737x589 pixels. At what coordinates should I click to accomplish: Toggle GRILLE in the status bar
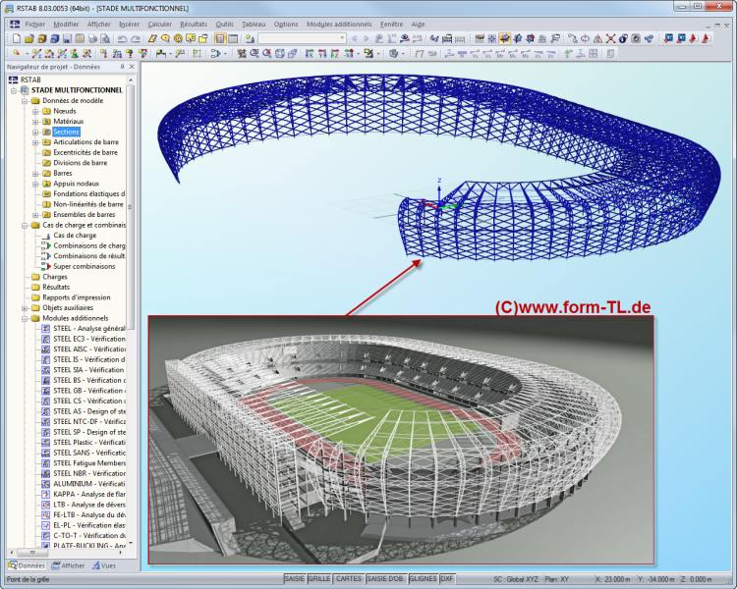point(319,578)
